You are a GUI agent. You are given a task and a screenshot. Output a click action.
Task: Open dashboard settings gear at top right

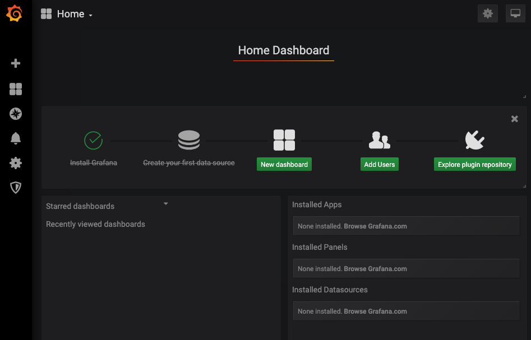pyautogui.click(x=488, y=13)
